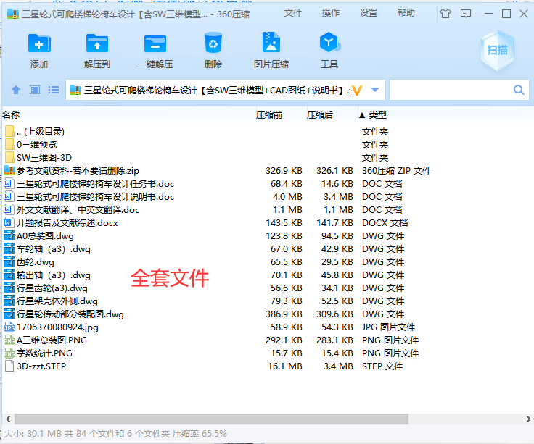The height and width of the screenshot is (444, 534).
Task: Select the .. (上级目录) parent folder row
Action: 40,131
